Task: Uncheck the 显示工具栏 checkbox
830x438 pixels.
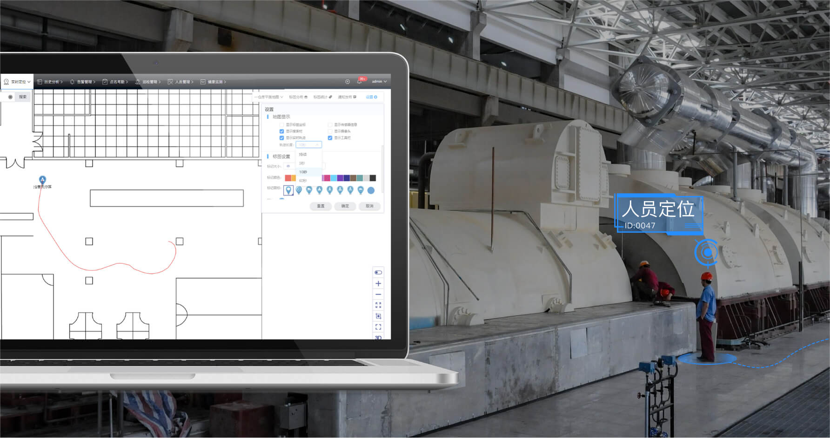Action: 330,138
